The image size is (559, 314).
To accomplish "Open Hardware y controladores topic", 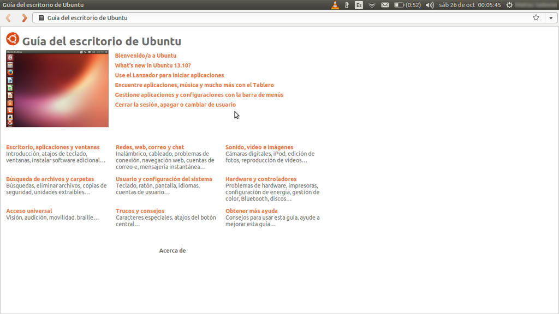I will click(x=260, y=179).
